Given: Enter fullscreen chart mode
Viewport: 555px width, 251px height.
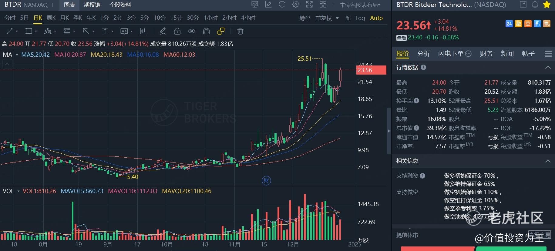Looking at the screenshot, I should pos(309,5).
